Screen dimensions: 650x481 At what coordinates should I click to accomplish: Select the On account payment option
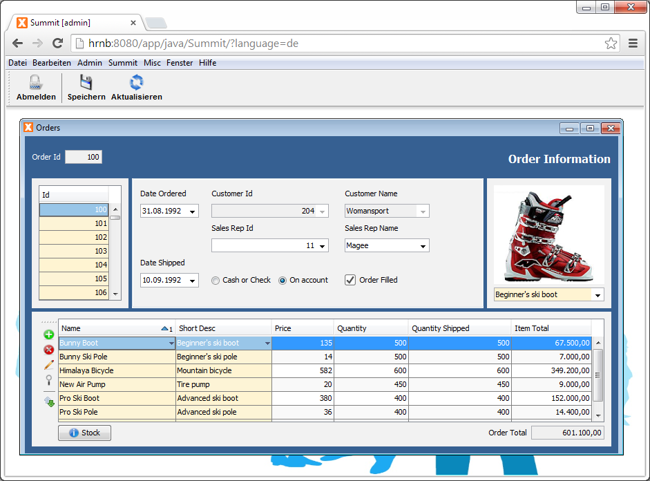coord(282,280)
